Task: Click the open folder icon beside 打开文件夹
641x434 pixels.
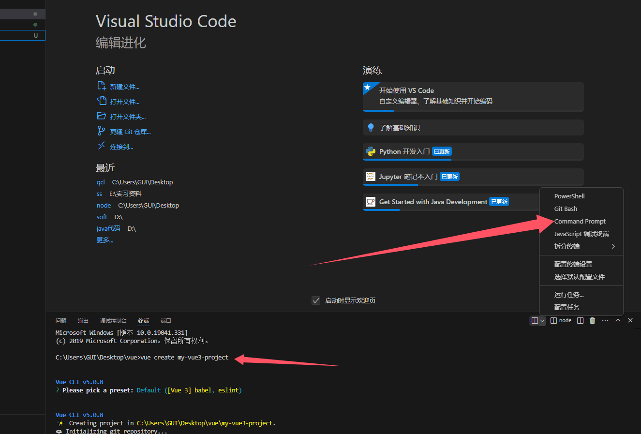Action: [102, 116]
